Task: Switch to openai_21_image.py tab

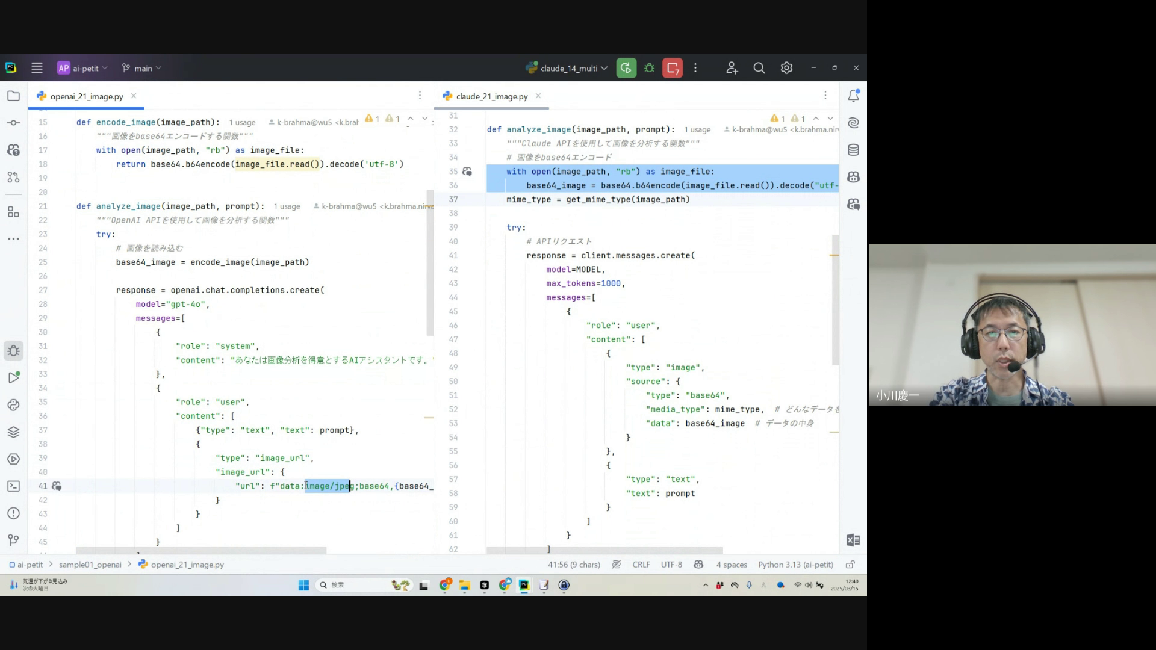Action: [86, 96]
